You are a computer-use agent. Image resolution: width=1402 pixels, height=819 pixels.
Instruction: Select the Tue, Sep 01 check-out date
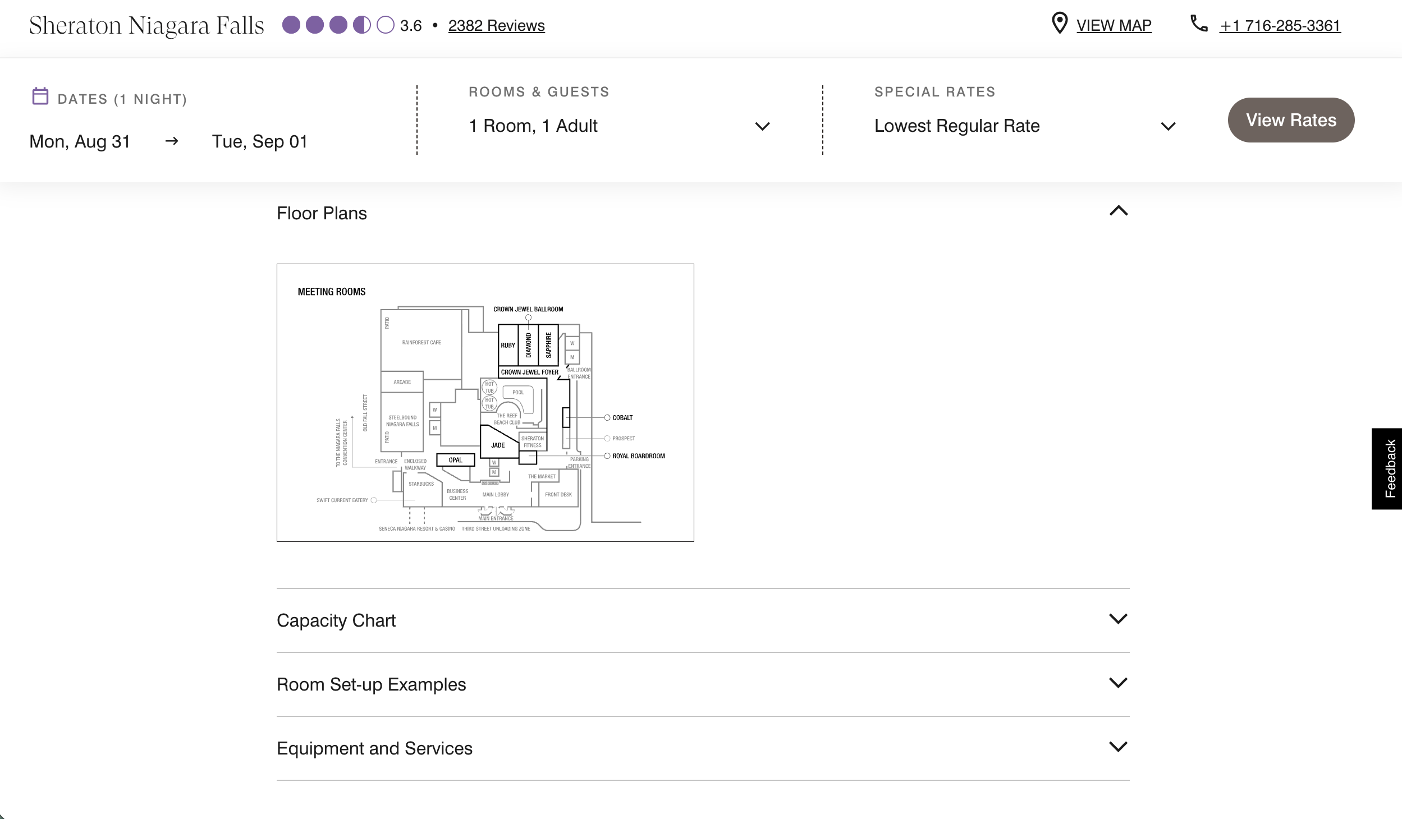point(260,141)
